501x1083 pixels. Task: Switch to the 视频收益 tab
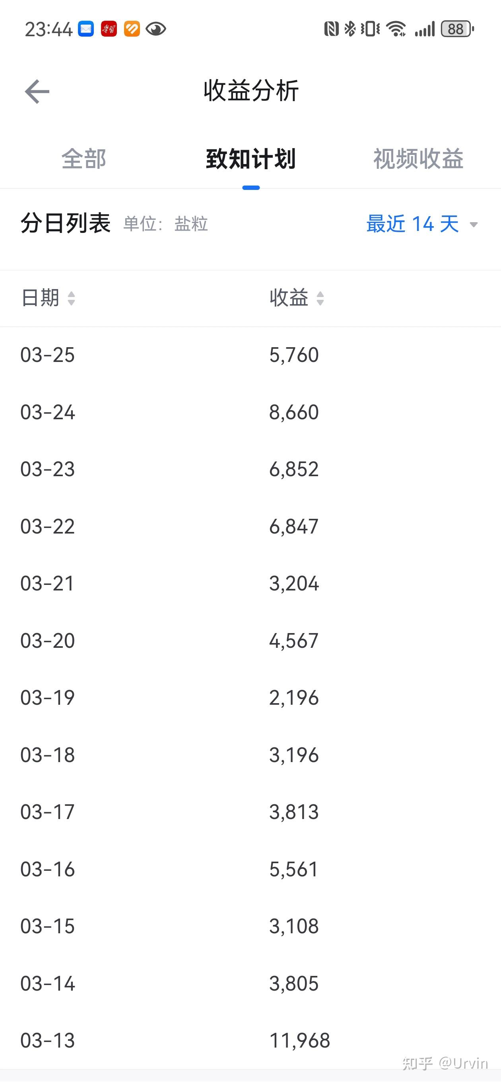(x=418, y=159)
